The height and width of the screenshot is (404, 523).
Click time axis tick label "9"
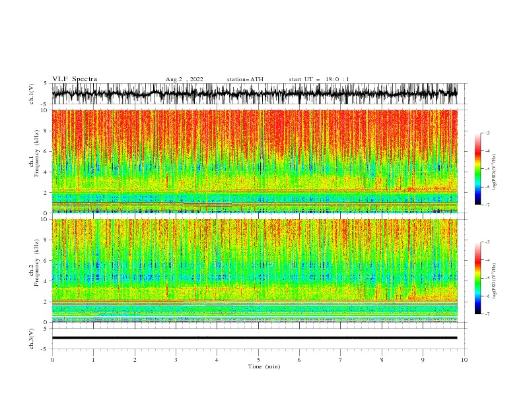point(423,360)
